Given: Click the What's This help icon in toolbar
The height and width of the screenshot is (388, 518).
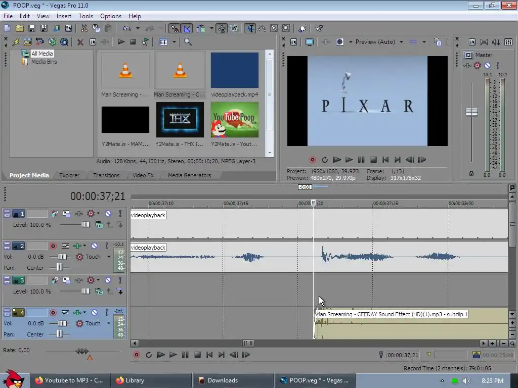Looking at the screenshot, I should (319, 28).
